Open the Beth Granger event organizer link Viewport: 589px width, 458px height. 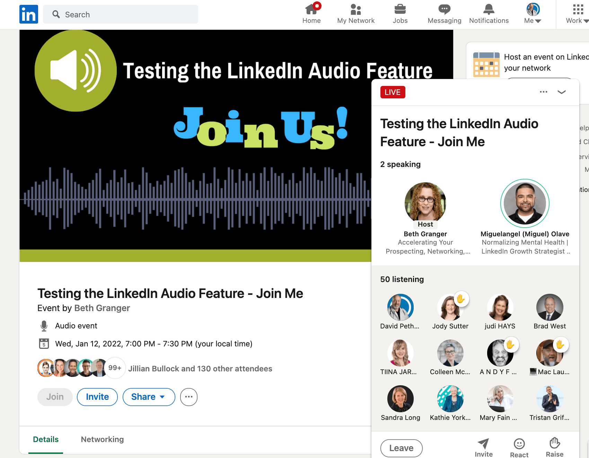pyautogui.click(x=102, y=308)
